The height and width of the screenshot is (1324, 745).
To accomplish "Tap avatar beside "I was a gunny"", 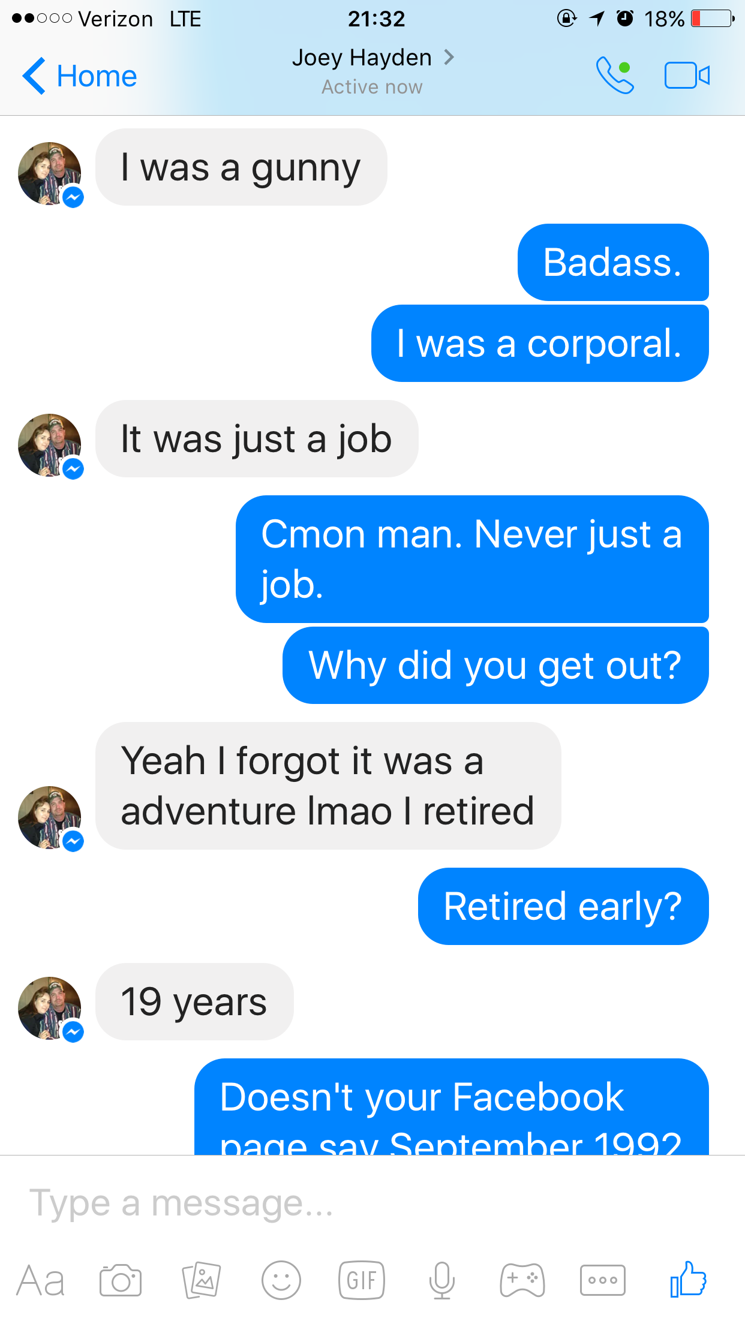I will pyautogui.click(x=50, y=173).
